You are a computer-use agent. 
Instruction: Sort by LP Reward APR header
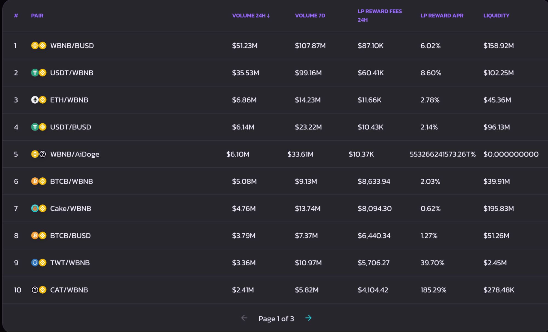[x=442, y=16]
